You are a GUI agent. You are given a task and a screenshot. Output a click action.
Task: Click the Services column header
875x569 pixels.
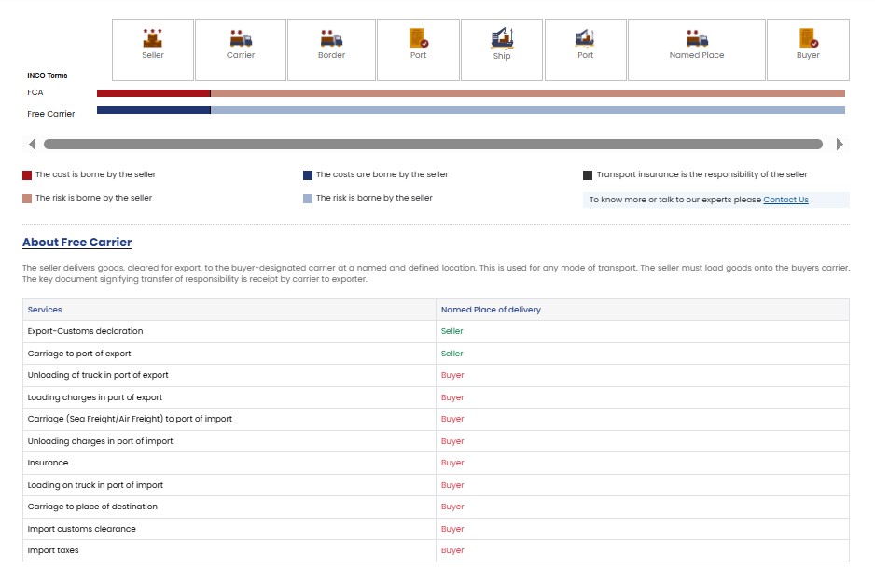45,310
